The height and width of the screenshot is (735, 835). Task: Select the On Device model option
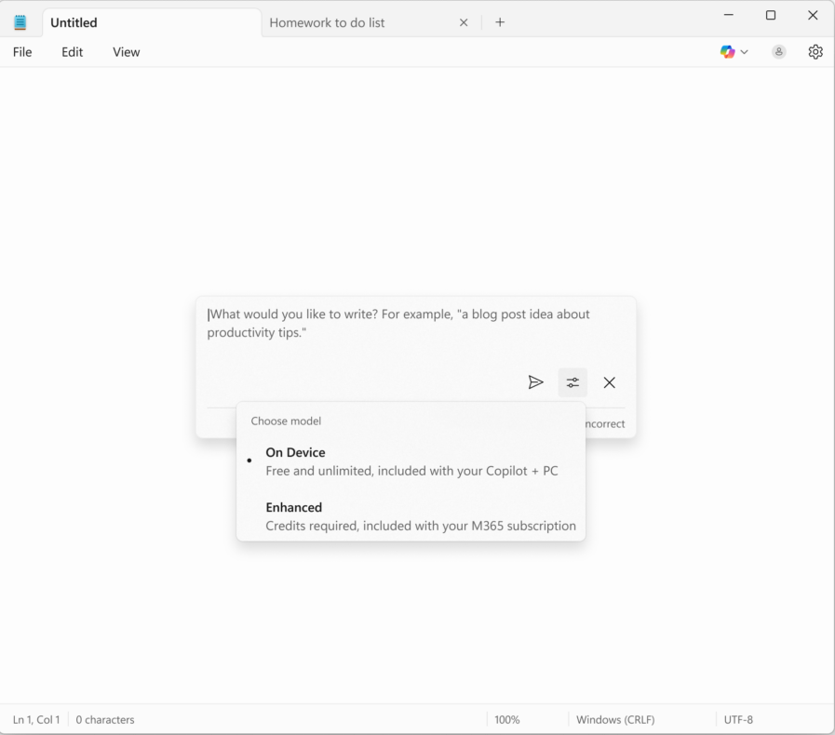coord(411,461)
